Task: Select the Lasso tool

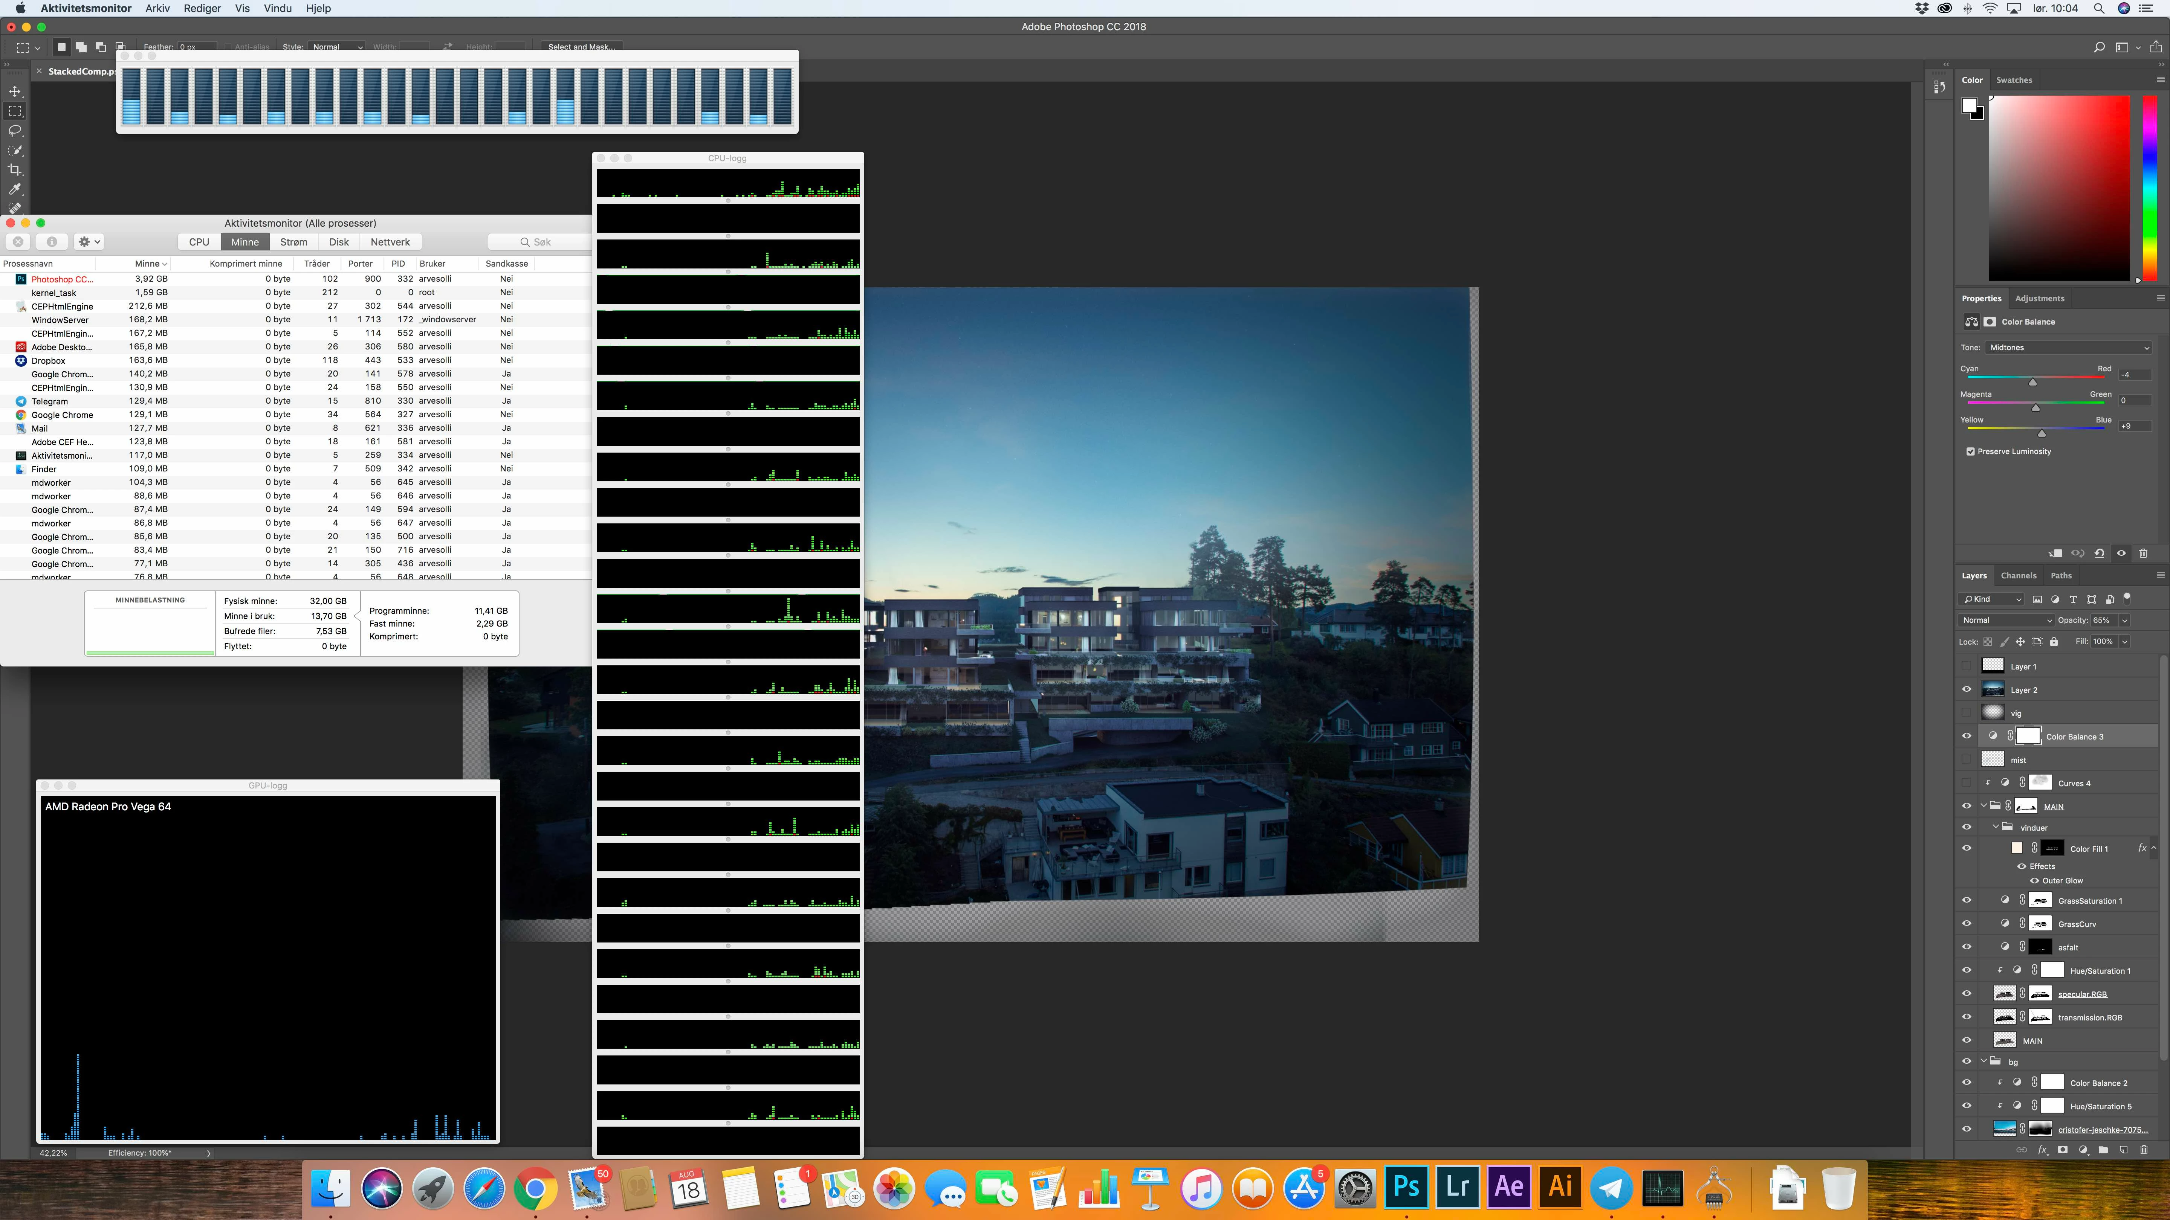Action: [x=15, y=131]
